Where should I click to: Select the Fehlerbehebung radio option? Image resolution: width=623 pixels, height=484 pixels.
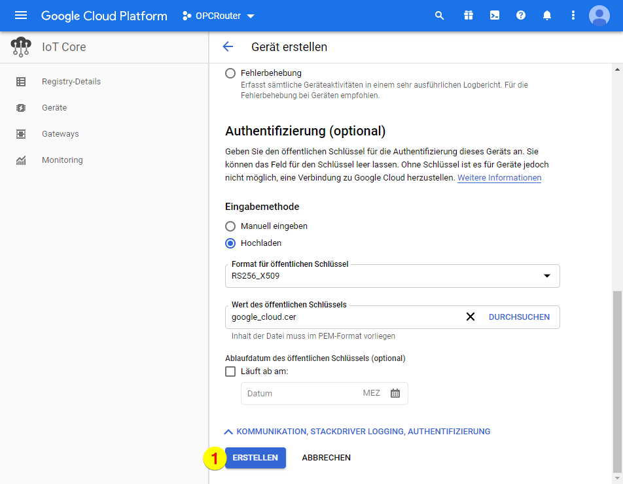pyautogui.click(x=230, y=73)
